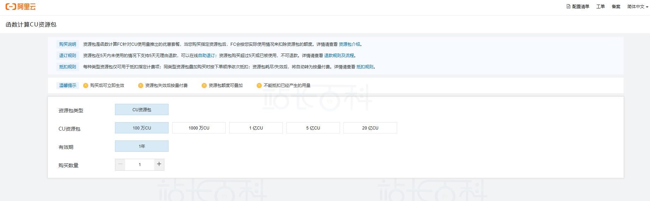Viewport: 650px width, 201px height.
Task: Open the 备案 menu item
Action: click(x=616, y=7)
